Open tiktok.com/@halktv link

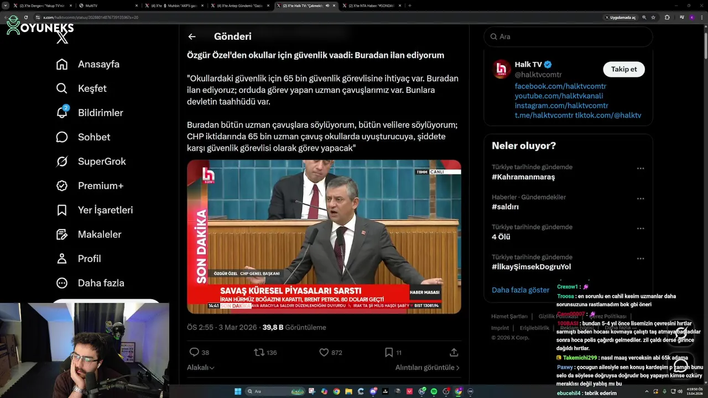pyautogui.click(x=608, y=116)
